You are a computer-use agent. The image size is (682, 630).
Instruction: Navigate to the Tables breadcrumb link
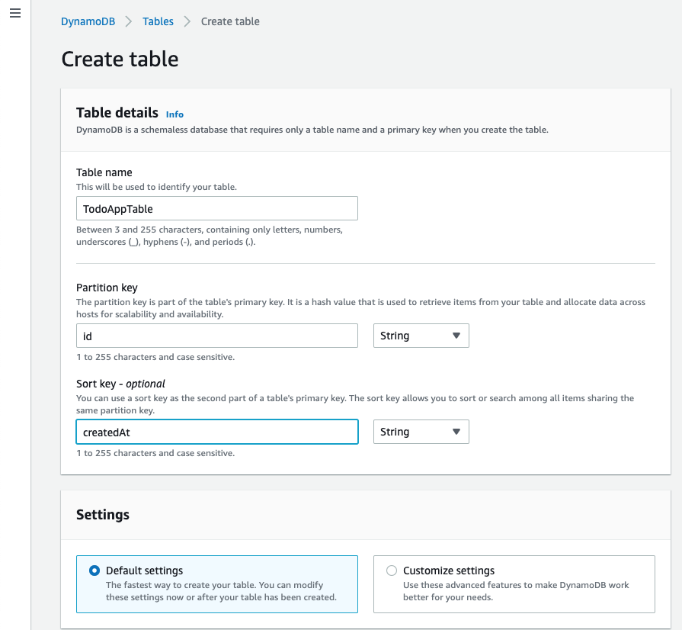[x=158, y=21]
